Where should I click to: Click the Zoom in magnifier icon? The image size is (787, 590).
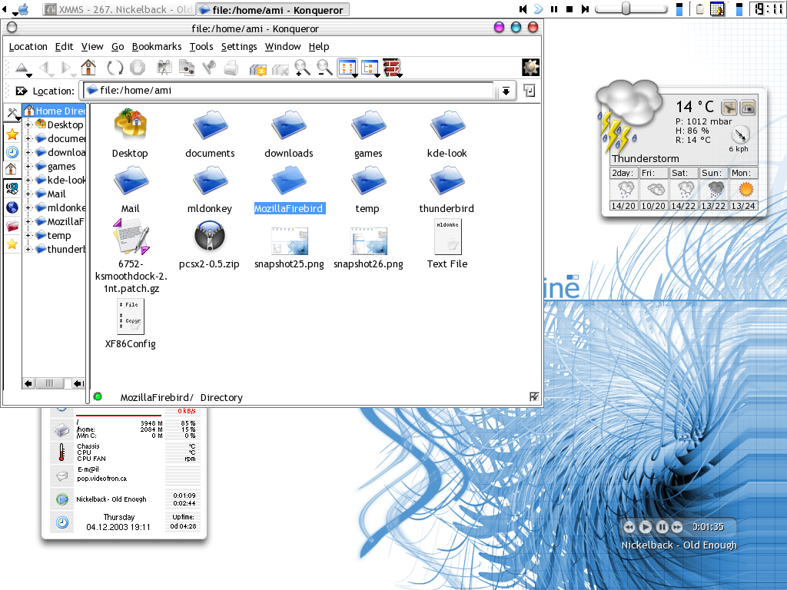coord(302,68)
